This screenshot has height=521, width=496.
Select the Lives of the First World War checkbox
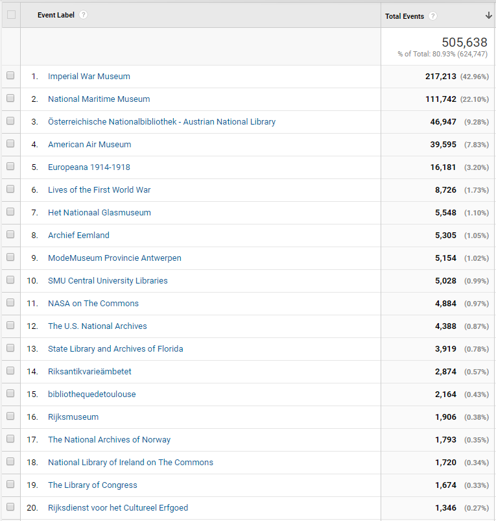[10, 189]
